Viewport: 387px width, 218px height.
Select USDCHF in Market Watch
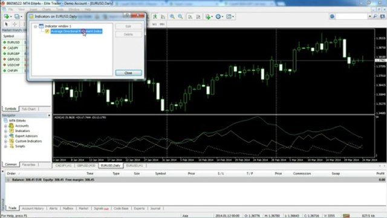[x=13, y=65]
